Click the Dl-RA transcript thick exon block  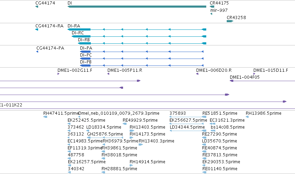pyautogui.click(x=79, y=29)
